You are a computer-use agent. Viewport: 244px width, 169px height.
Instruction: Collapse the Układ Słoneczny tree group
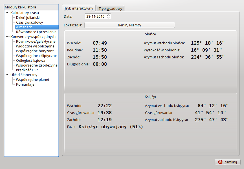[7, 75]
